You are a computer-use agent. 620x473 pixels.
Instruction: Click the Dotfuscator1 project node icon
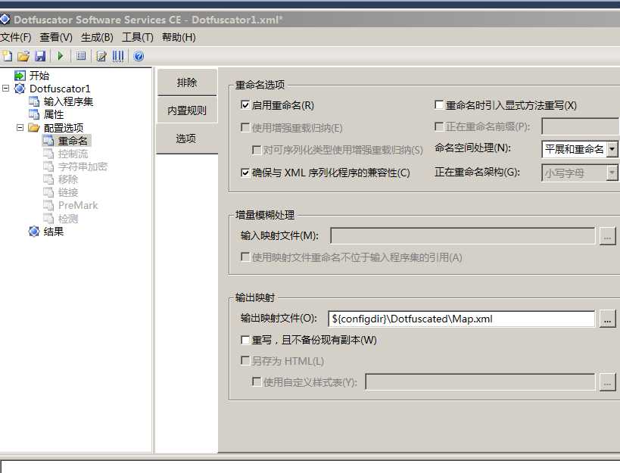(x=20, y=89)
